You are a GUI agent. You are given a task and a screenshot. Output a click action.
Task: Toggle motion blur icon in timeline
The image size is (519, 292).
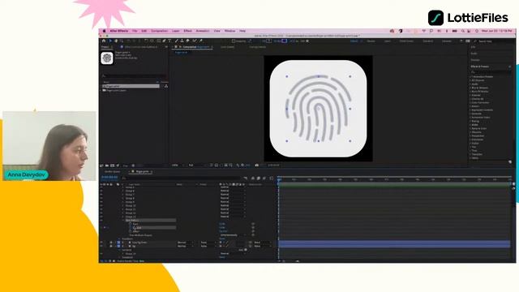point(264,178)
